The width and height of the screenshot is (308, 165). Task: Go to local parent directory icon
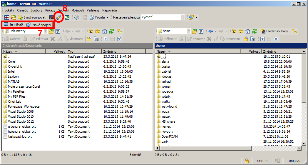pos(91,31)
